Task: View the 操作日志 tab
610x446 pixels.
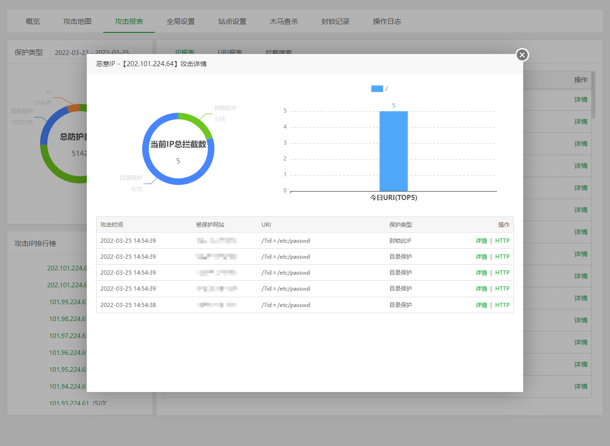Action: click(387, 22)
